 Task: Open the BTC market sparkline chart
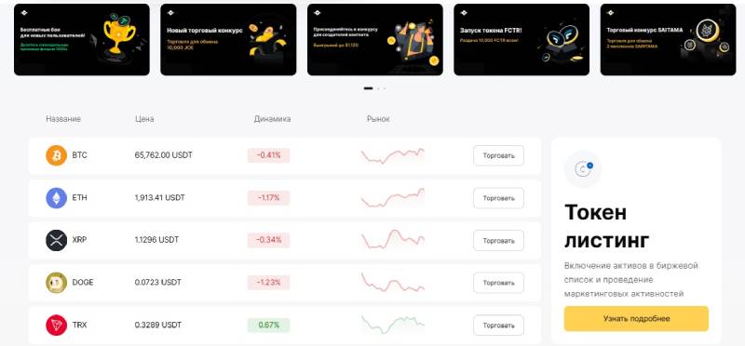point(392,155)
